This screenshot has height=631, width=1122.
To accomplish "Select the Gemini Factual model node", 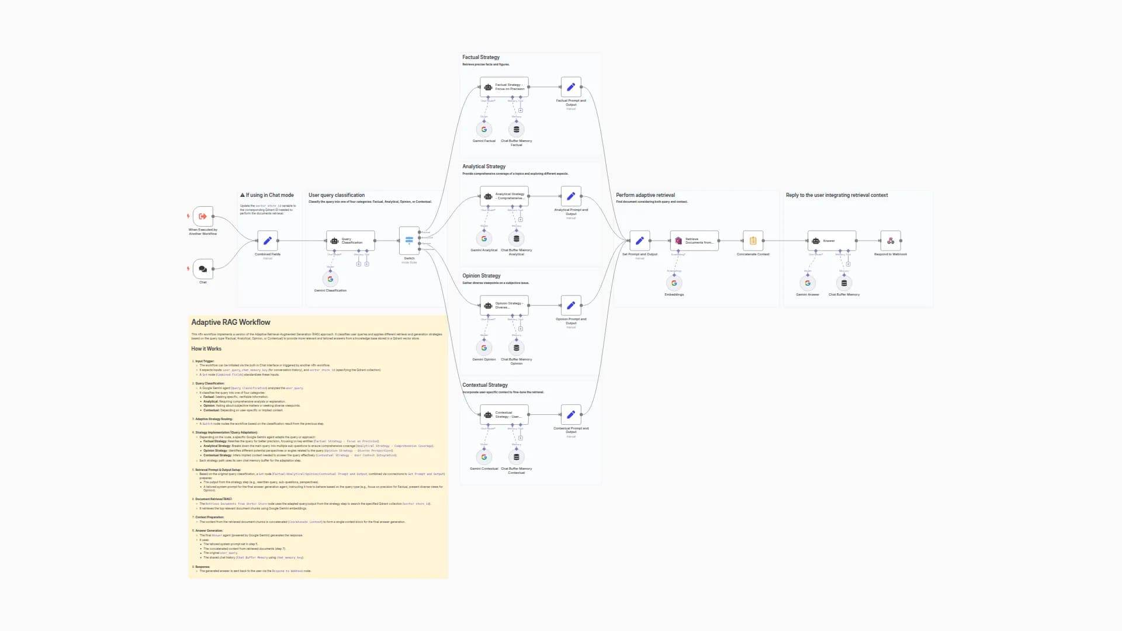I will coord(484,130).
